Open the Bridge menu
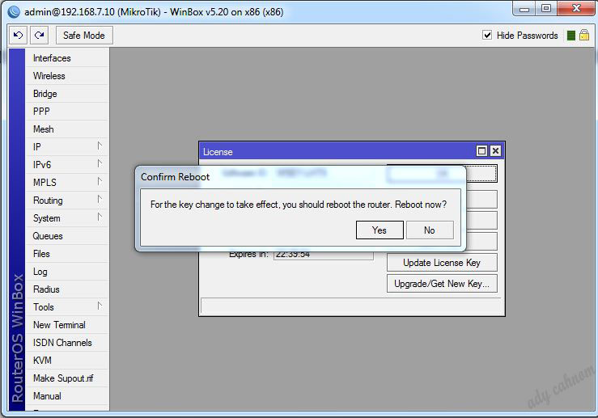 pyautogui.click(x=67, y=94)
